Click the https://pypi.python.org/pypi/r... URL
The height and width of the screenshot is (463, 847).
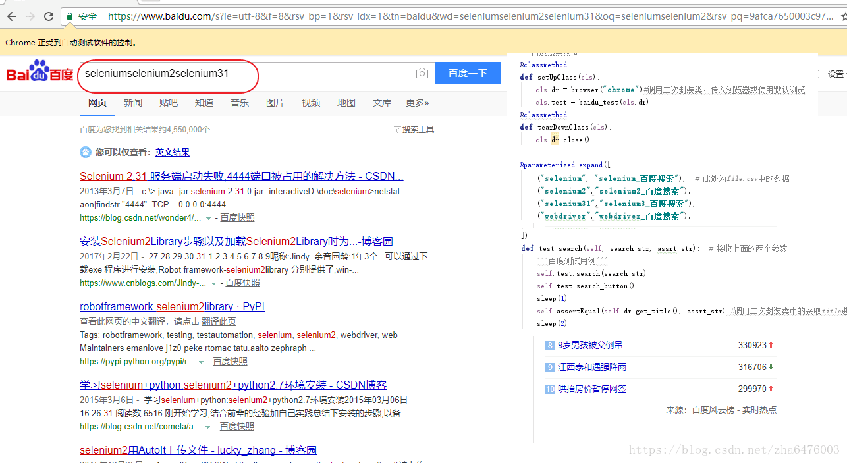pos(137,361)
